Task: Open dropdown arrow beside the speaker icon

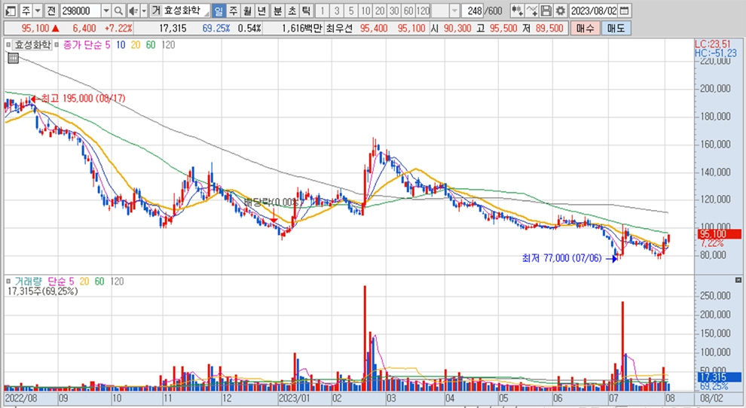Action: pos(143,11)
